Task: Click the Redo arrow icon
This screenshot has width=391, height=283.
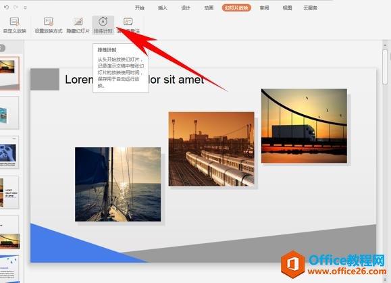Action: (16, 7)
